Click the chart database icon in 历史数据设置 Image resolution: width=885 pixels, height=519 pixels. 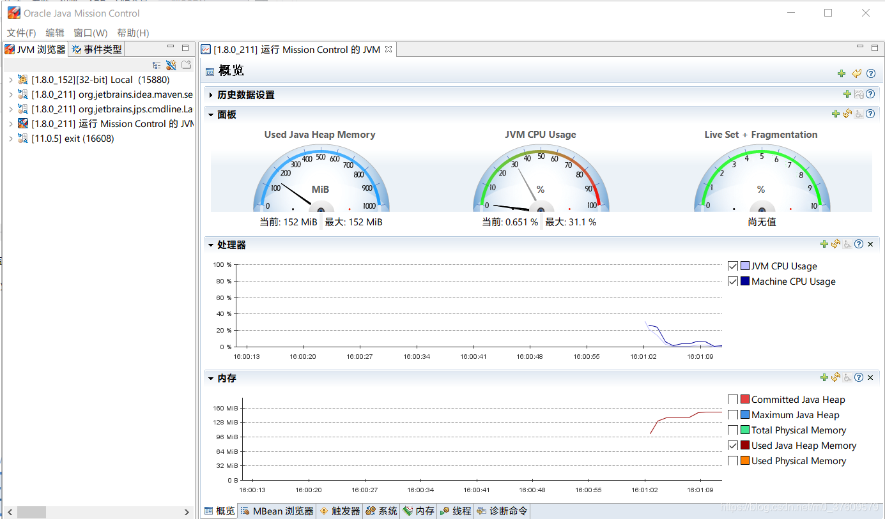[x=859, y=94]
